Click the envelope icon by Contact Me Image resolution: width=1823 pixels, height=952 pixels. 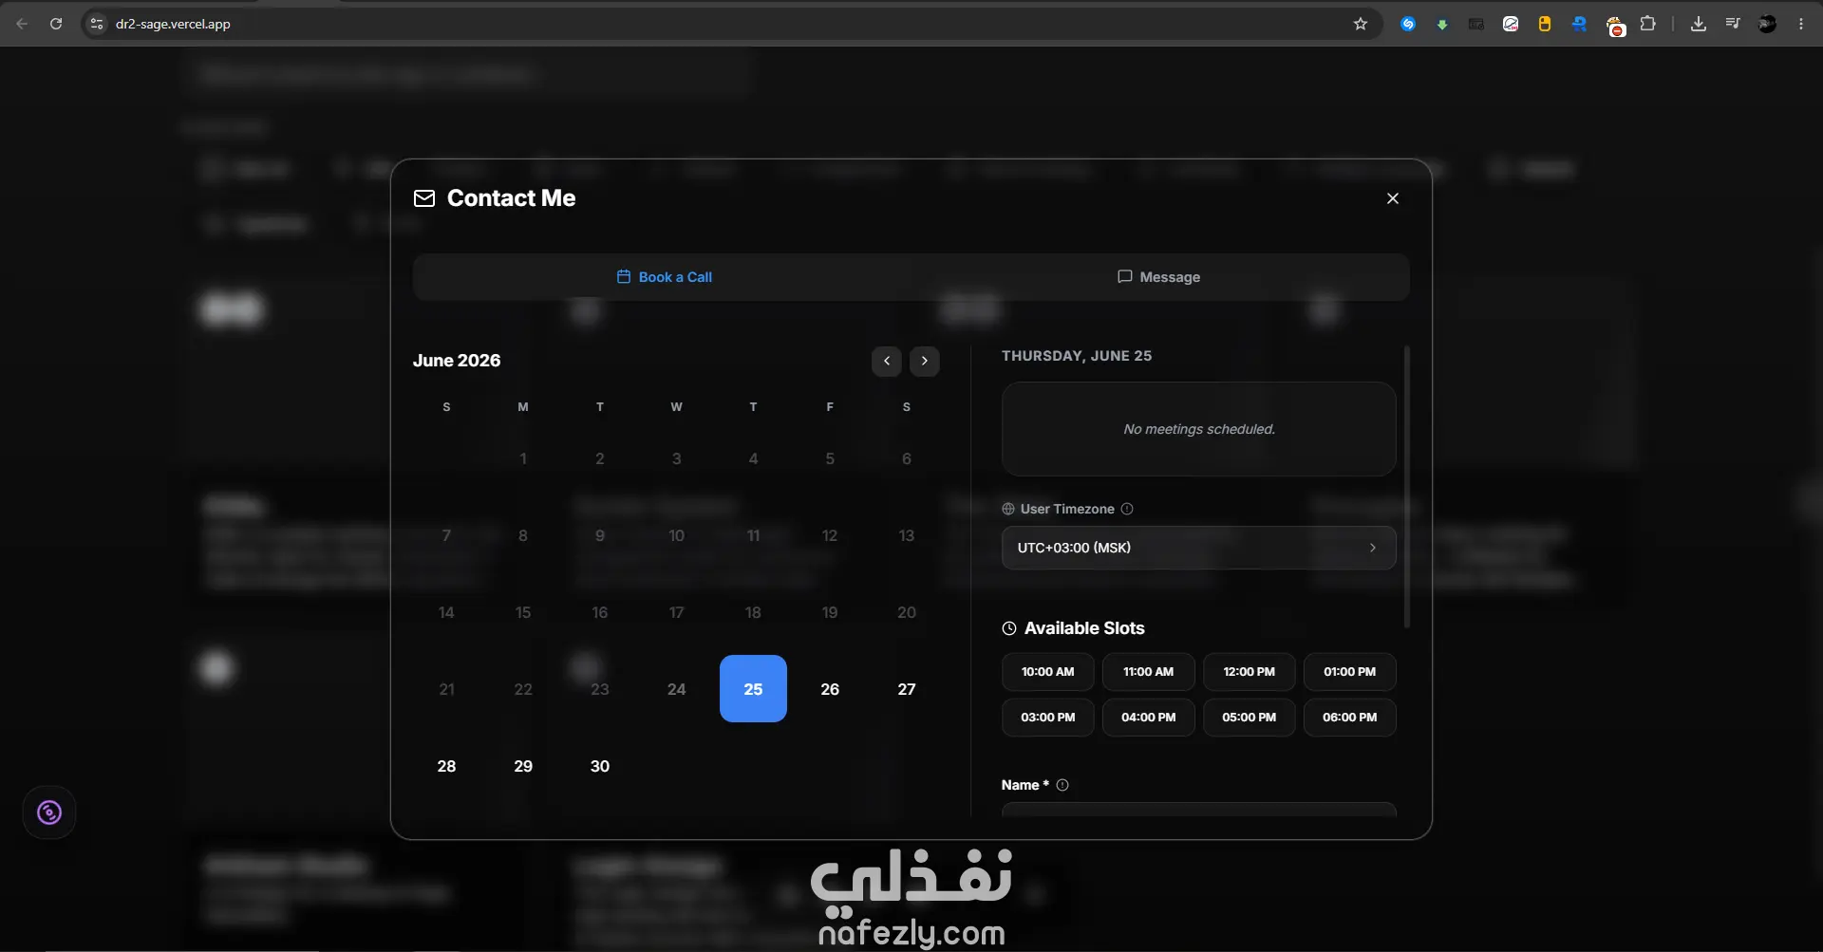(424, 198)
